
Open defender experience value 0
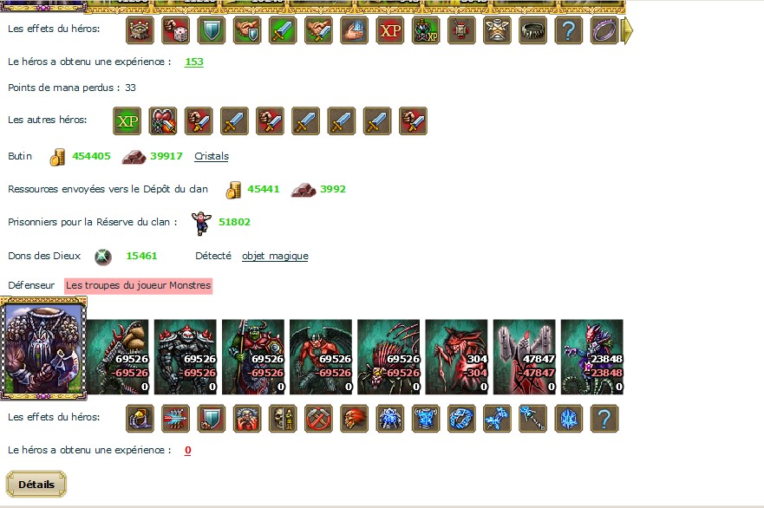188,450
